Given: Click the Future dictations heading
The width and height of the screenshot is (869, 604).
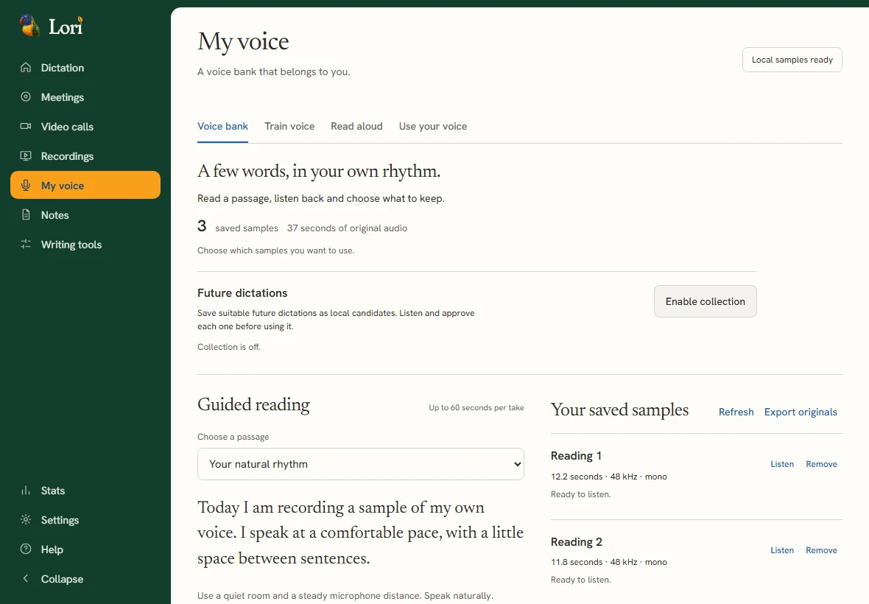Looking at the screenshot, I should tap(242, 293).
